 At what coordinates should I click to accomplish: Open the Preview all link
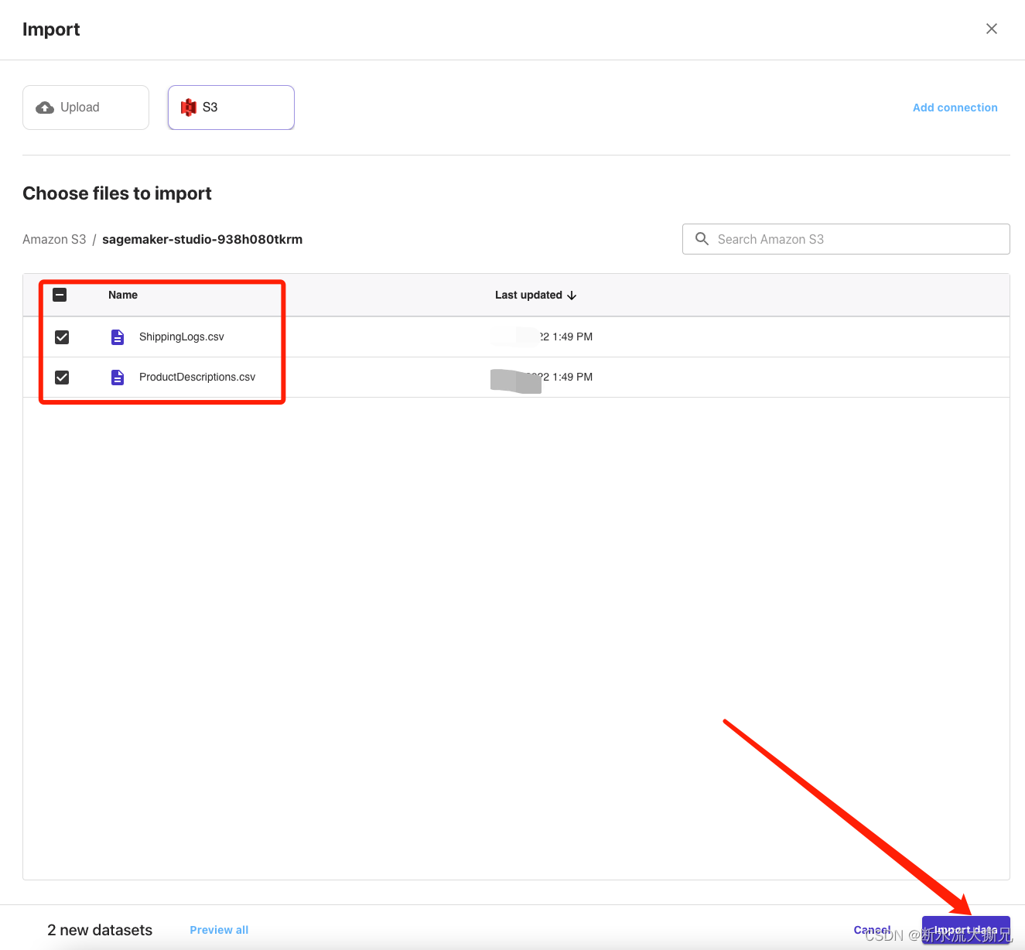(219, 930)
